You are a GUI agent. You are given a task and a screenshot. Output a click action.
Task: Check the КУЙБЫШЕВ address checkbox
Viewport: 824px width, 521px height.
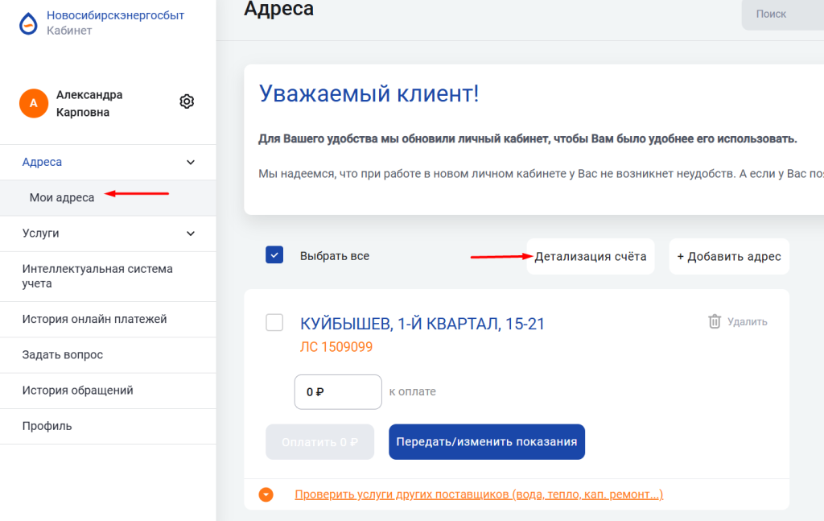click(x=274, y=323)
